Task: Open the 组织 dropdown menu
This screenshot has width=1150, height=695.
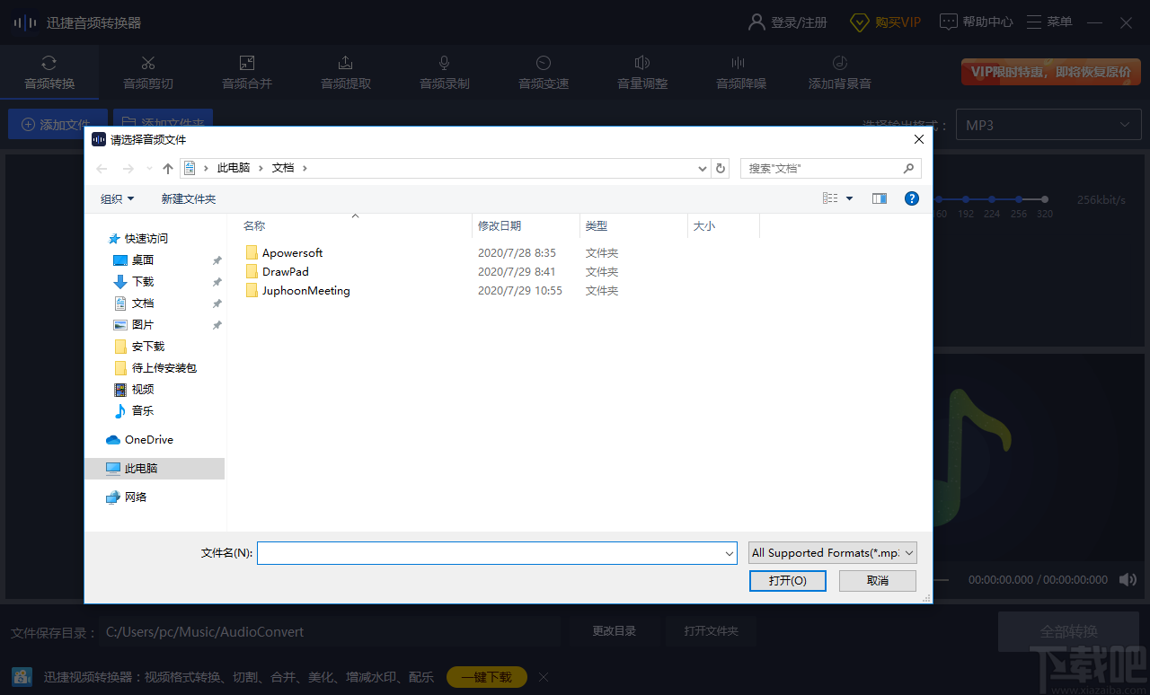Action: pos(117,198)
